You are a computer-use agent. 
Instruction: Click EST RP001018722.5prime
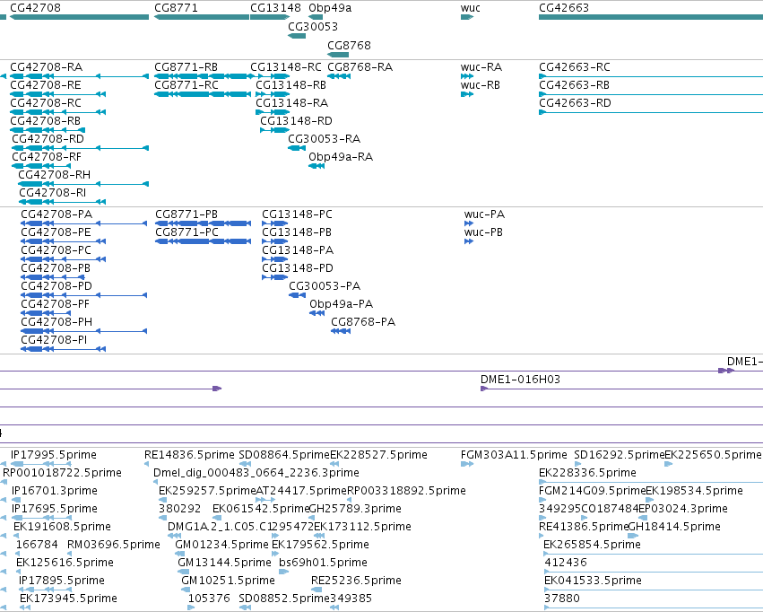(62, 473)
